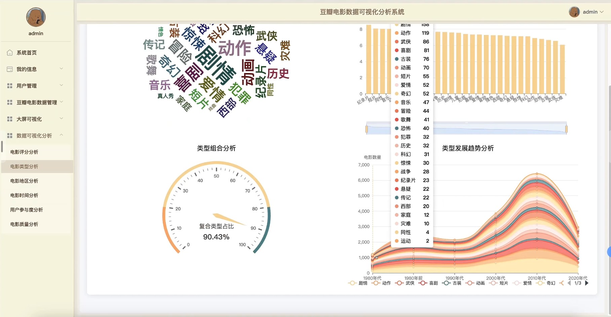611x317 pixels.
Task: Click the word 犯罪 in word cloud
Action: [x=240, y=93]
